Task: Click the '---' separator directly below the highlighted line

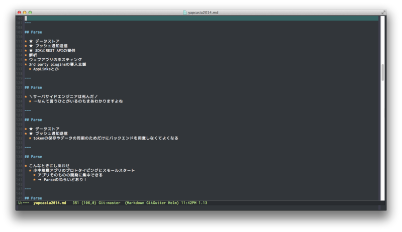Action: pos(28,23)
